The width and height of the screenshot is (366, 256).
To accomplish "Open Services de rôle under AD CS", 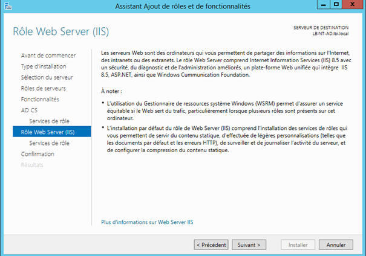I will click(x=49, y=121).
